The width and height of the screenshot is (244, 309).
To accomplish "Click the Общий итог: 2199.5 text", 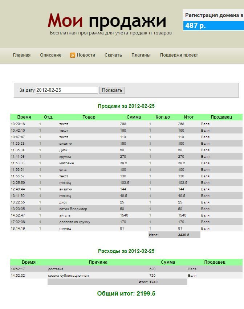I will [126, 293].
